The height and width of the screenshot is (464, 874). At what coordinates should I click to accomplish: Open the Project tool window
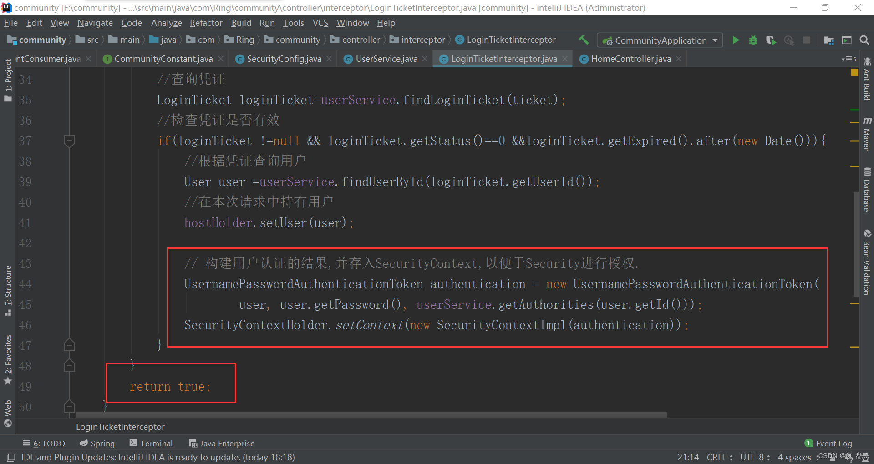point(8,80)
